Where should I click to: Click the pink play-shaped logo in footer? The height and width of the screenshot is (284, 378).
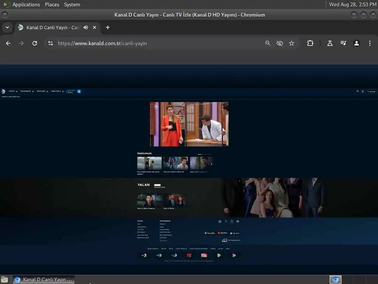234,255
